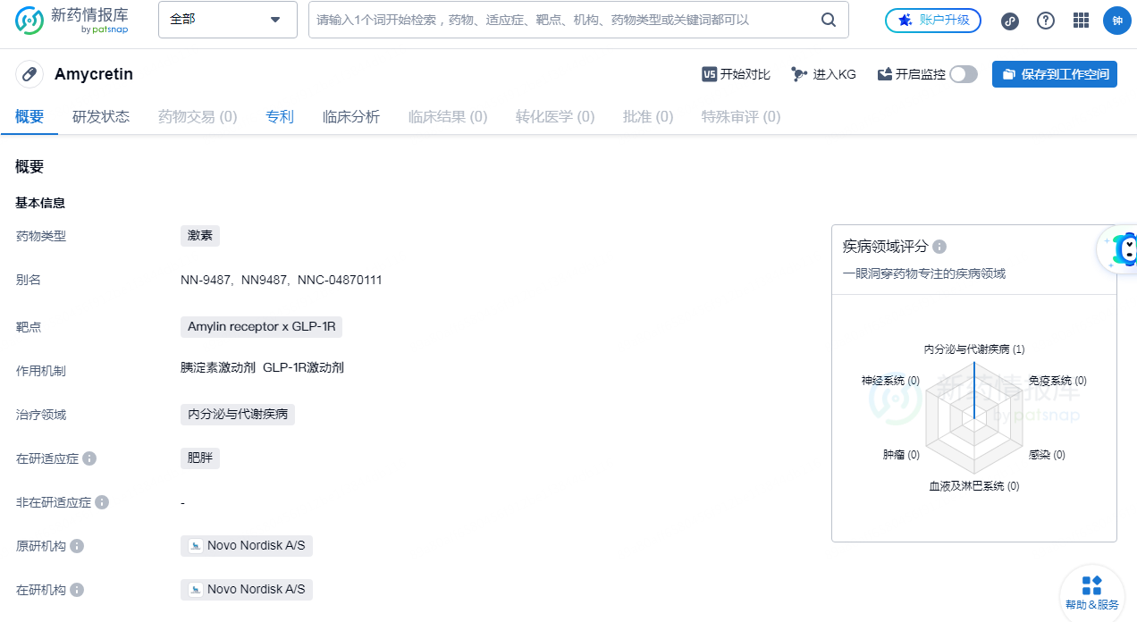Switch to the 临床分析 tab
Image resolution: width=1137 pixels, height=622 pixels.
coord(350,116)
